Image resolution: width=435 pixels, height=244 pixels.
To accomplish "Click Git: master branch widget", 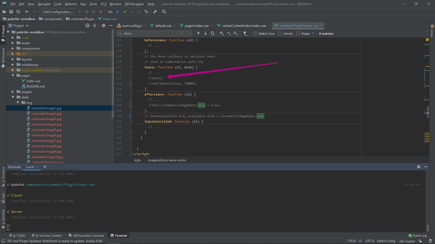I will click(407, 241).
